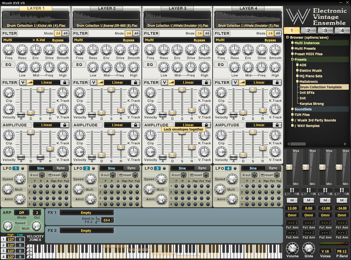Click the Y icon in Layer 2 filter envelope
This screenshot has height=260, width=351.
pos(93,82)
